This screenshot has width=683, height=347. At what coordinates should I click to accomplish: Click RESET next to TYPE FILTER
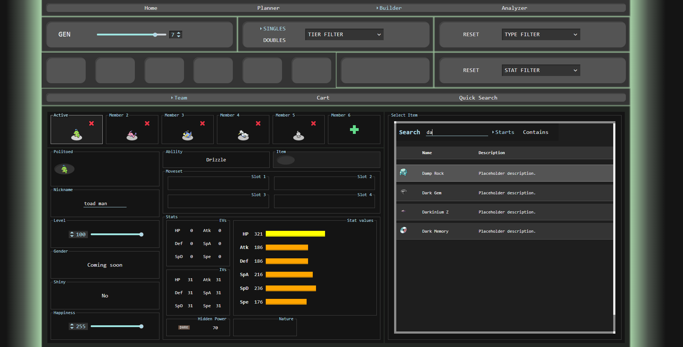coord(471,34)
